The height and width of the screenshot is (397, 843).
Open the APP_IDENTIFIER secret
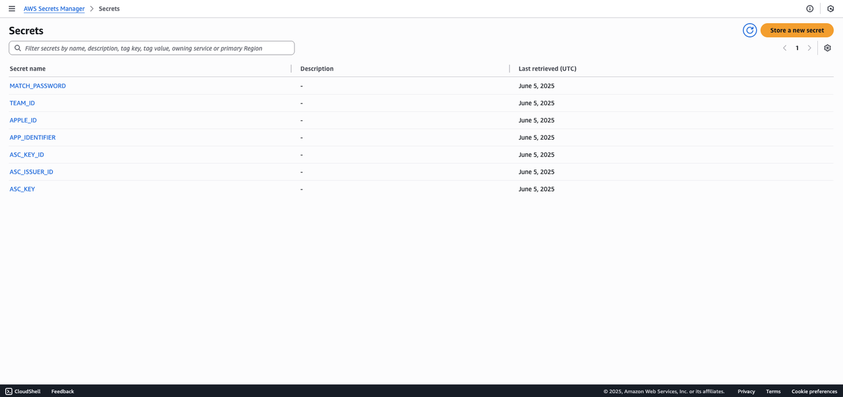pyautogui.click(x=32, y=137)
